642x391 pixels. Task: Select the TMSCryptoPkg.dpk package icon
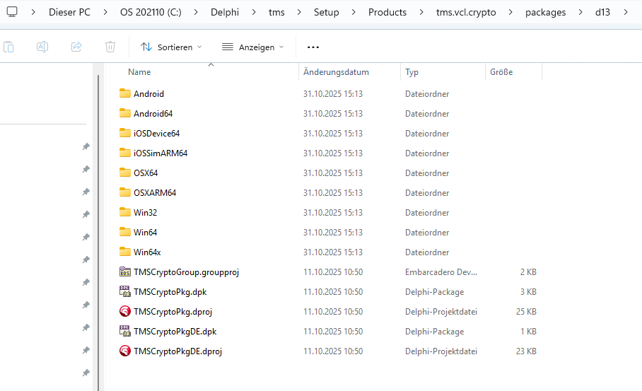click(x=125, y=291)
